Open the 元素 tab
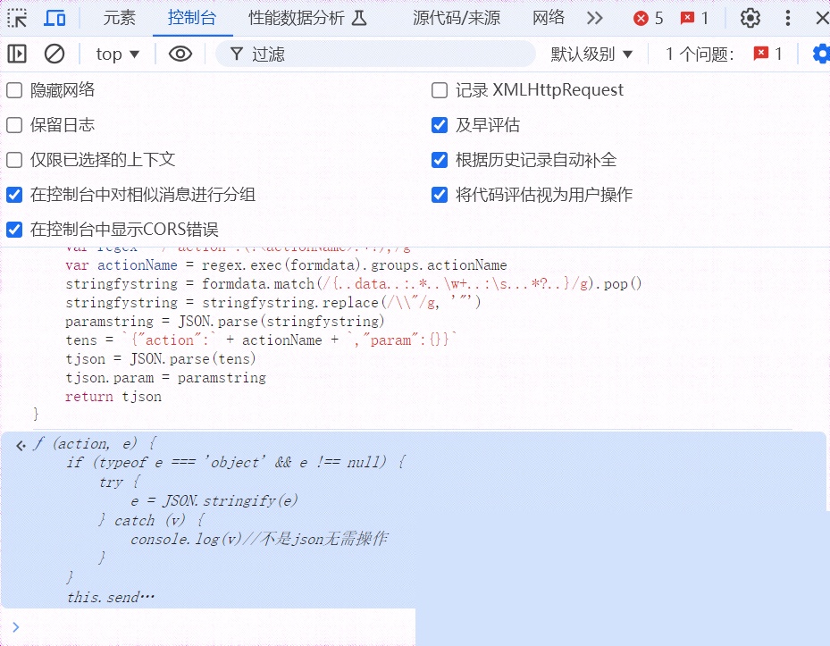 (119, 18)
